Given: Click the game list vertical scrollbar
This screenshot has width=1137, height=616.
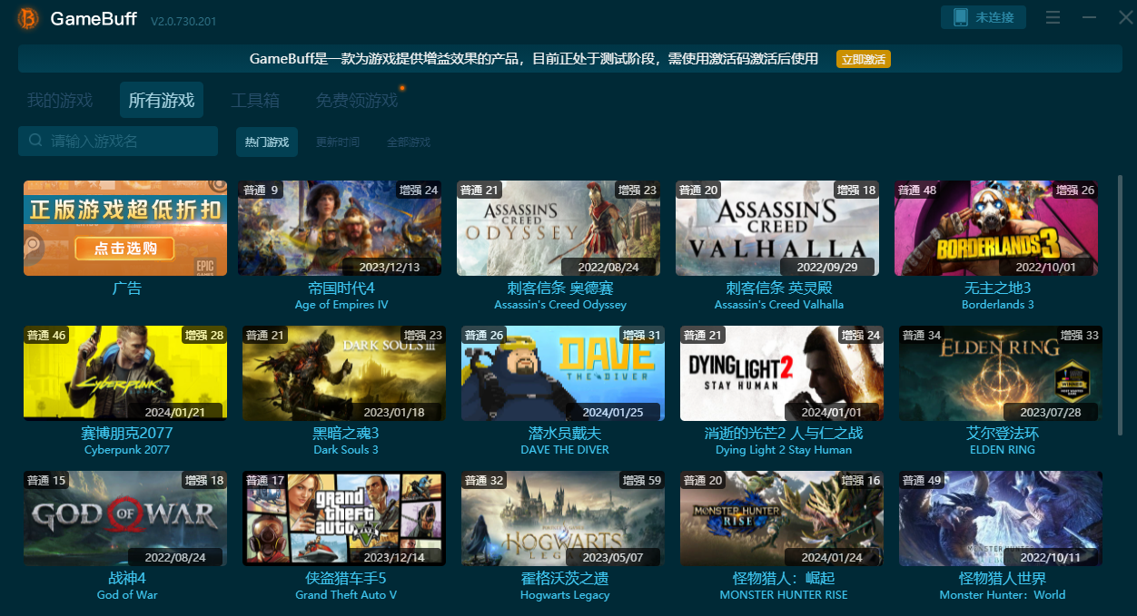Looking at the screenshot, I should [x=1120, y=305].
